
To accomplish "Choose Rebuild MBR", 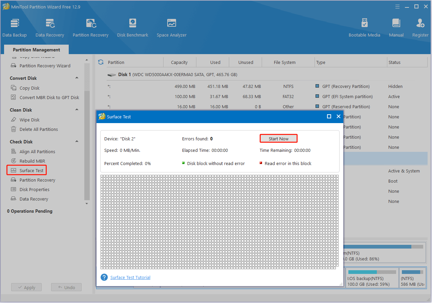I will pos(28,161).
